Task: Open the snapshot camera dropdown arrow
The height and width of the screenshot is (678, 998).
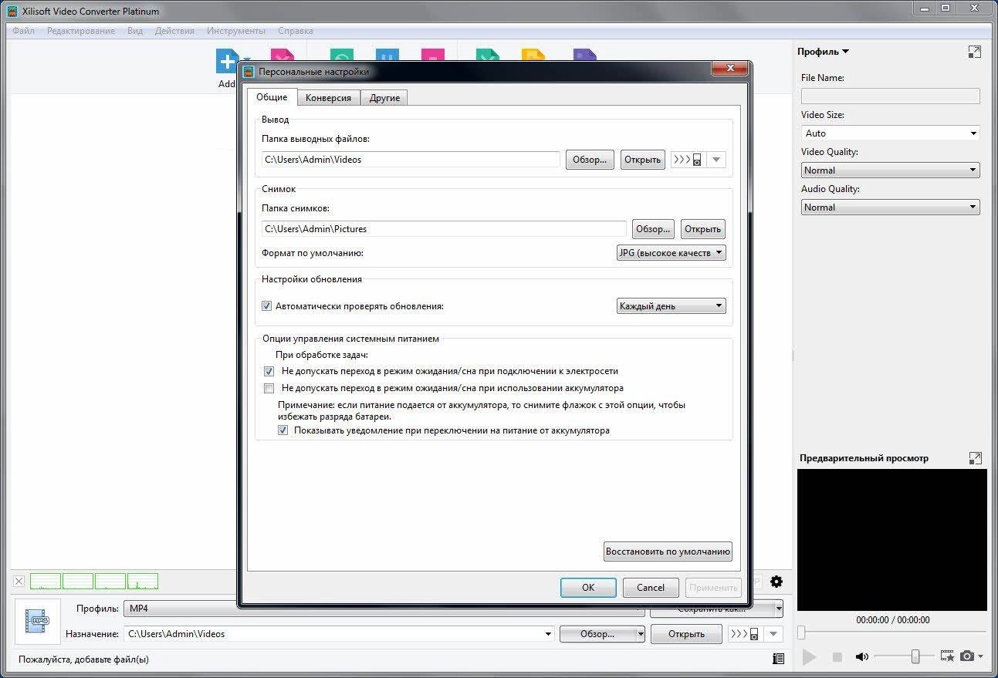Action: pyautogui.click(x=980, y=656)
